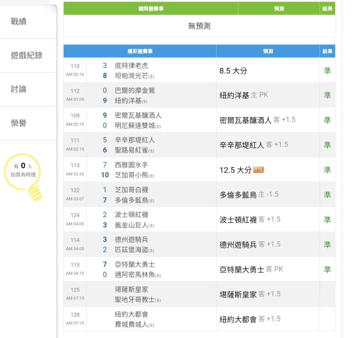Click the 準 result for game 112
Viewport: 353px width, 338px height.
[x=327, y=95]
